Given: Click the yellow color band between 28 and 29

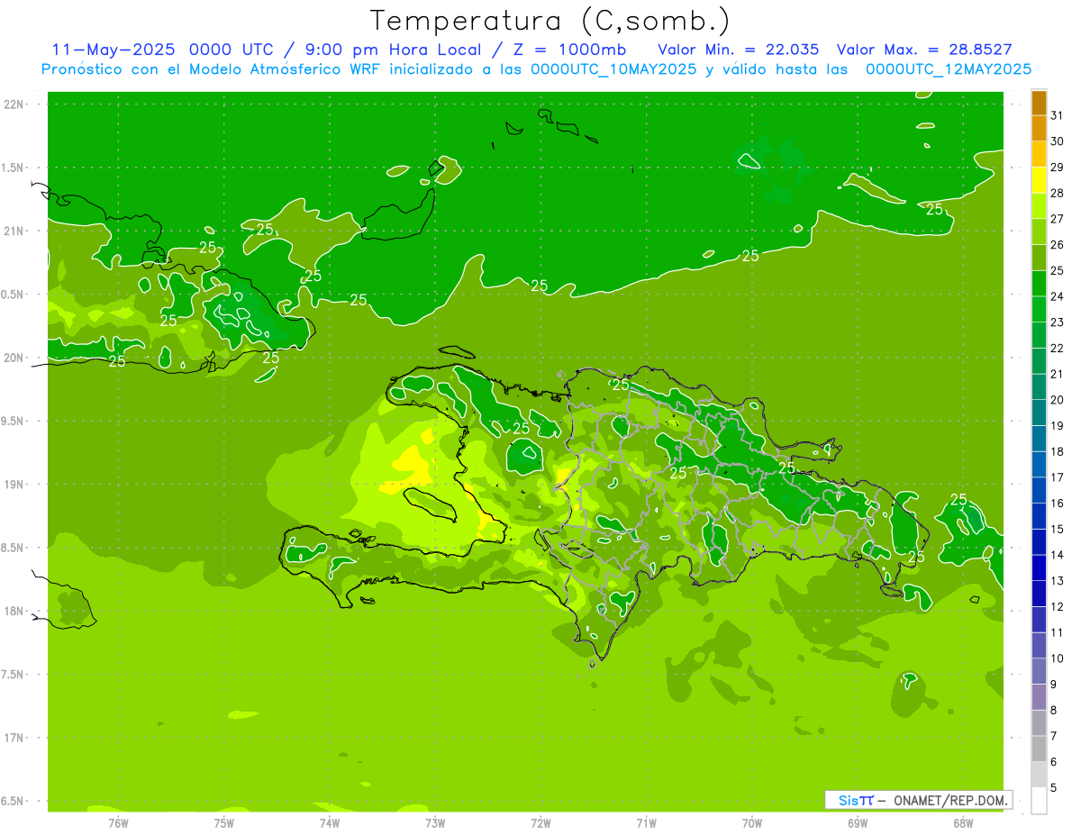Looking at the screenshot, I should point(1039,180).
